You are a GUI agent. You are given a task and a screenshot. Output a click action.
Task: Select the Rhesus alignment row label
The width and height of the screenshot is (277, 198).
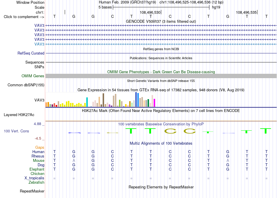point(38,156)
